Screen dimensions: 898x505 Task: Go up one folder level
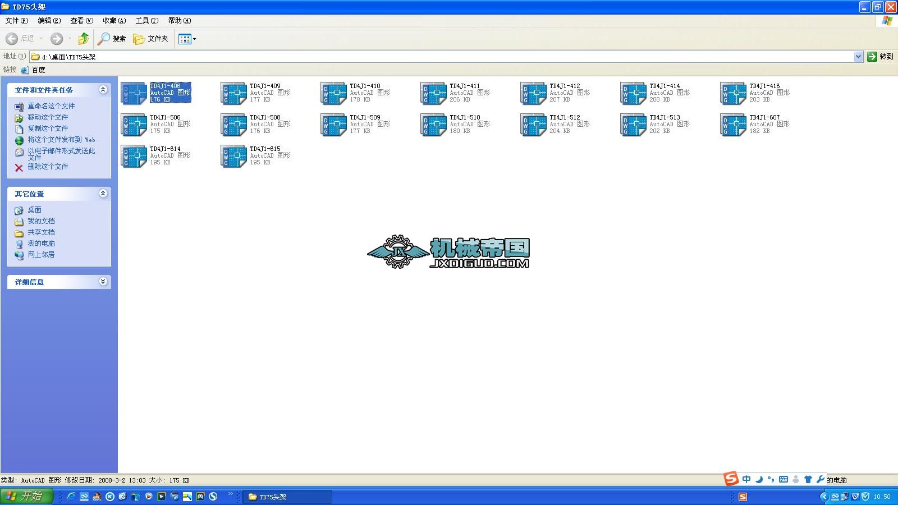coord(83,39)
